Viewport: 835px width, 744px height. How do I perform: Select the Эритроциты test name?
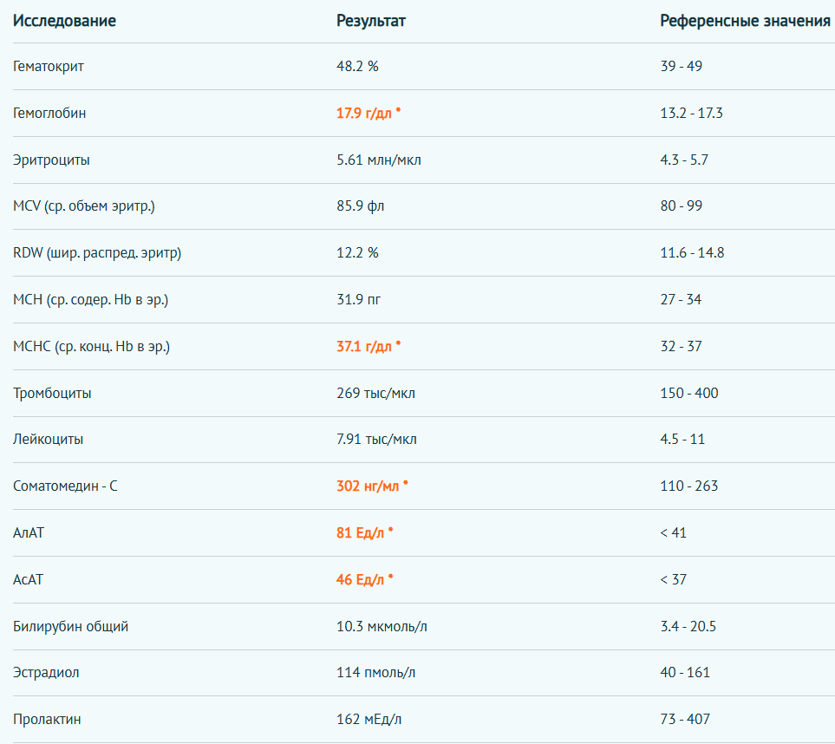51,160
